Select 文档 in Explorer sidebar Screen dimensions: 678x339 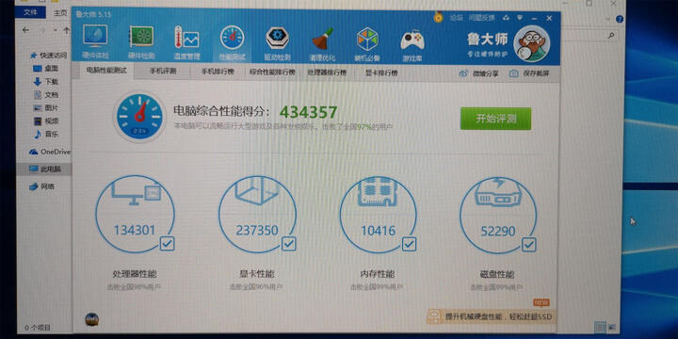[46, 95]
